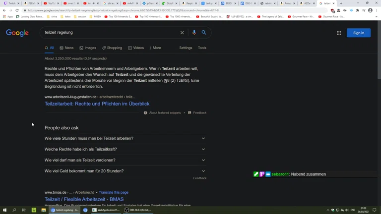Open the MUSIK bookmarks folder
The height and width of the screenshot is (214, 381).
click(x=95, y=17)
